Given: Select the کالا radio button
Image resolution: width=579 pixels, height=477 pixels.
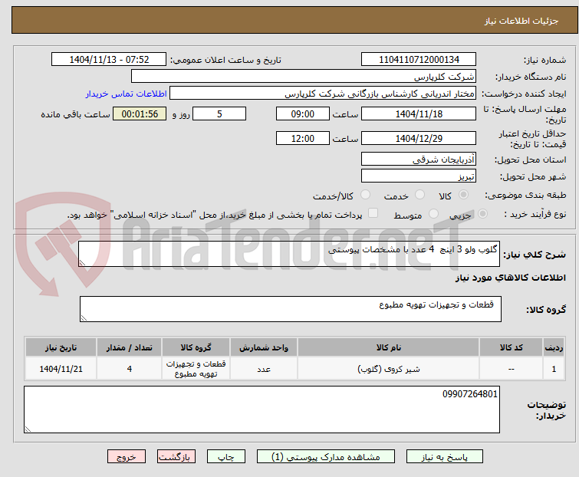Looking at the screenshot, I should click(x=463, y=195).
